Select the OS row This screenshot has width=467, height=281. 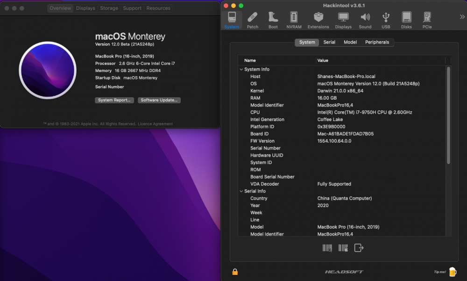pos(342,84)
